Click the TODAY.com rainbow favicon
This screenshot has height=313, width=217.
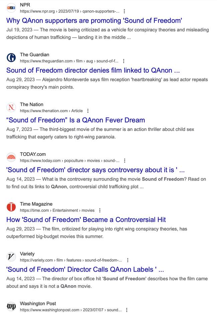[x=11, y=157]
